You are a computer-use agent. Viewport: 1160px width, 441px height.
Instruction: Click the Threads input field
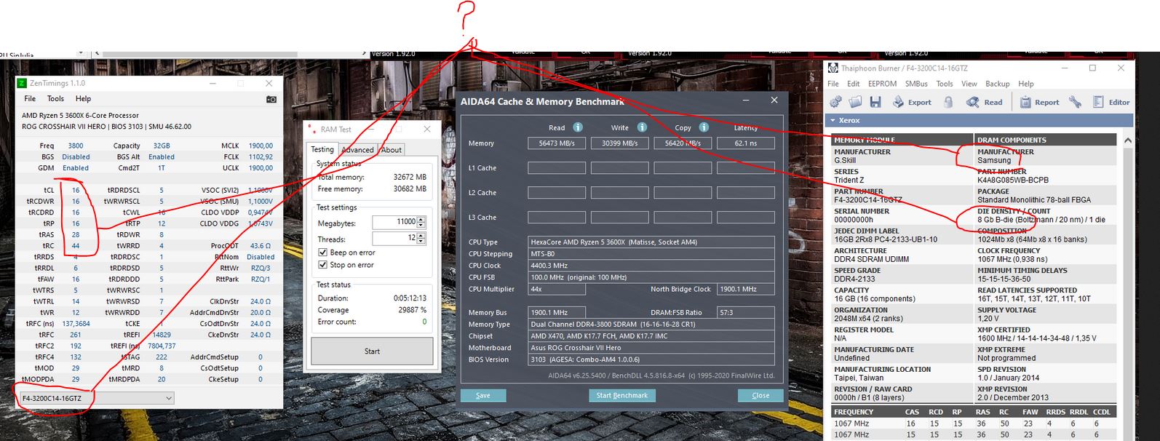(394, 238)
